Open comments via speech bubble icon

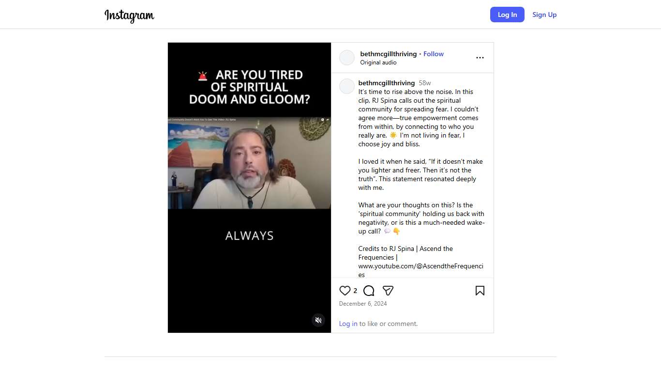click(x=369, y=291)
